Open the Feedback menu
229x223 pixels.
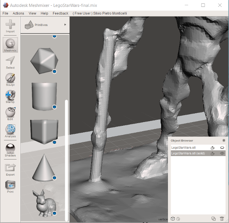60,13
